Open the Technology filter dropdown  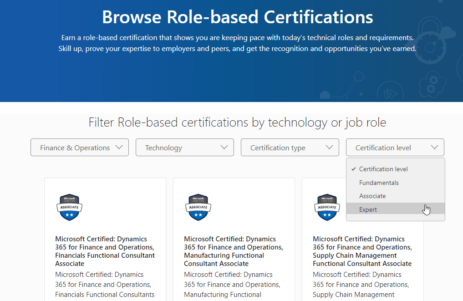point(184,148)
